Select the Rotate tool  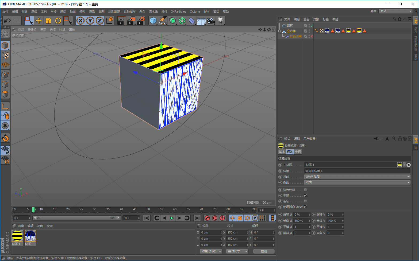(x=58, y=21)
